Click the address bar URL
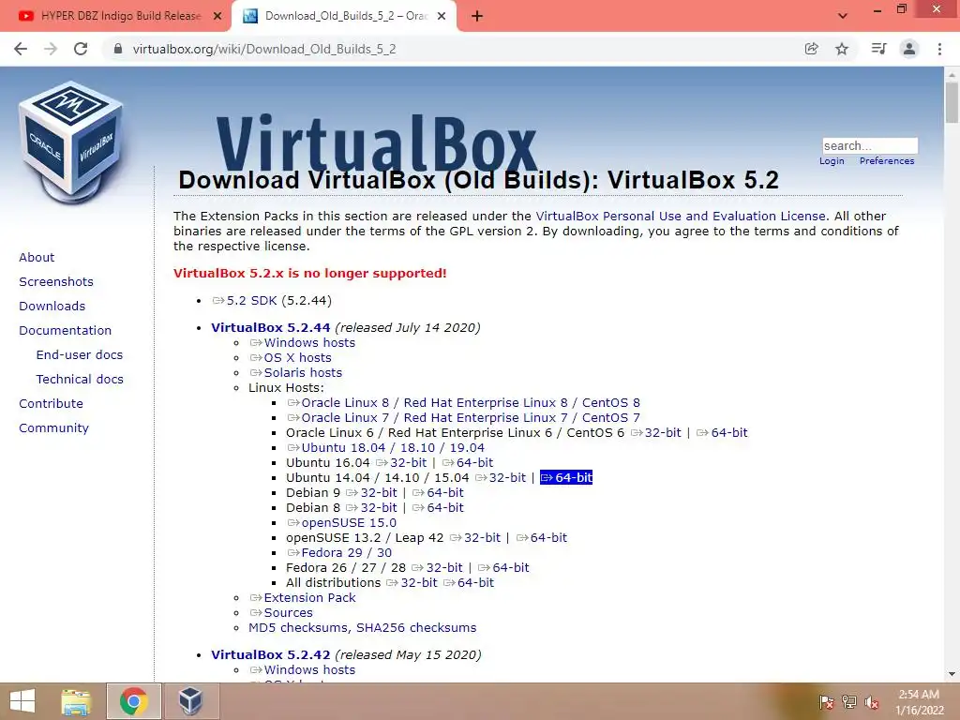Viewport: 960px width, 720px height. coord(264,49)
